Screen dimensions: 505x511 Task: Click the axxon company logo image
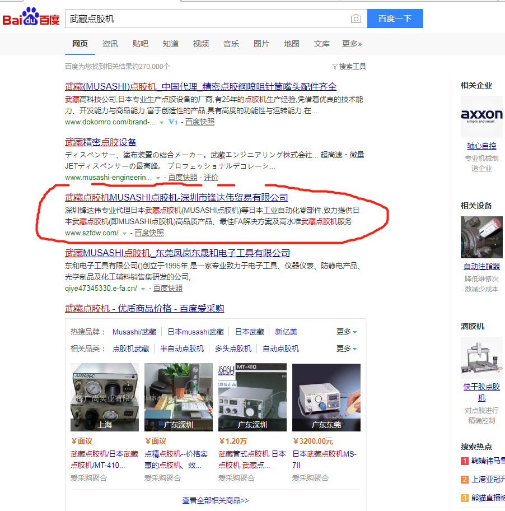(x=481, y=117)
